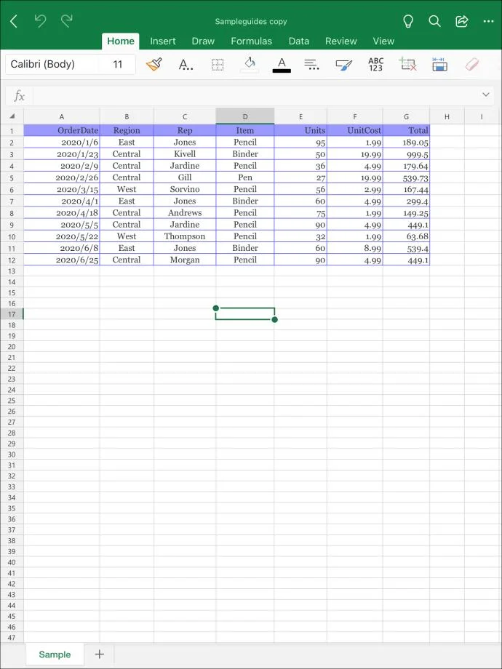Select the cell containing 2020/6/25

click(62, 260)
